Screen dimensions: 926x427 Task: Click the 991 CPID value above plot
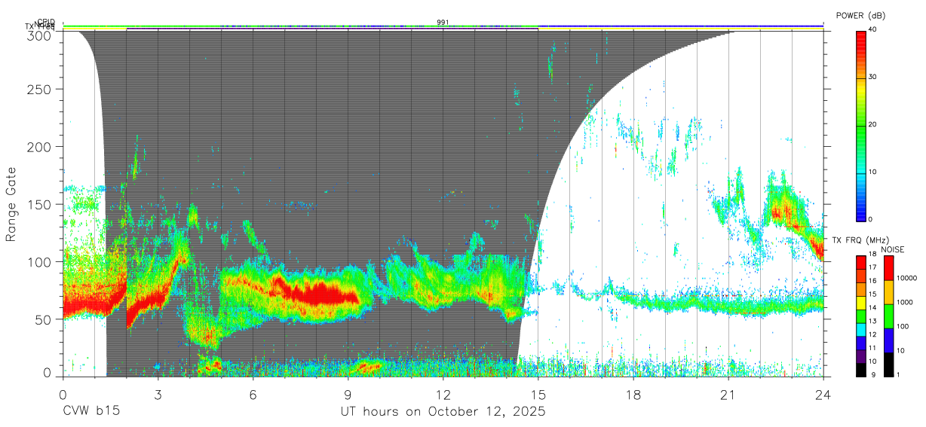443,22
